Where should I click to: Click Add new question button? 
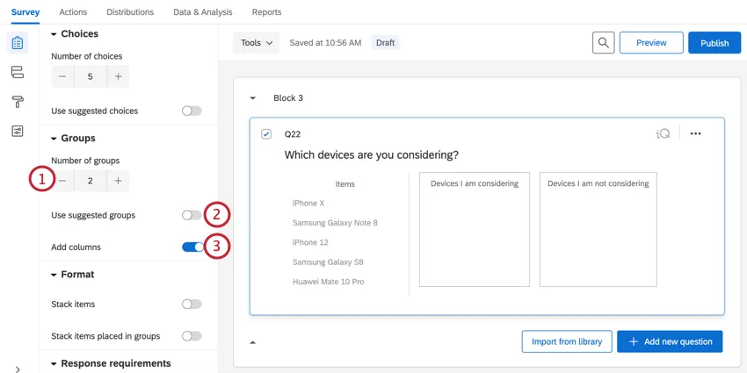[670, 341]
